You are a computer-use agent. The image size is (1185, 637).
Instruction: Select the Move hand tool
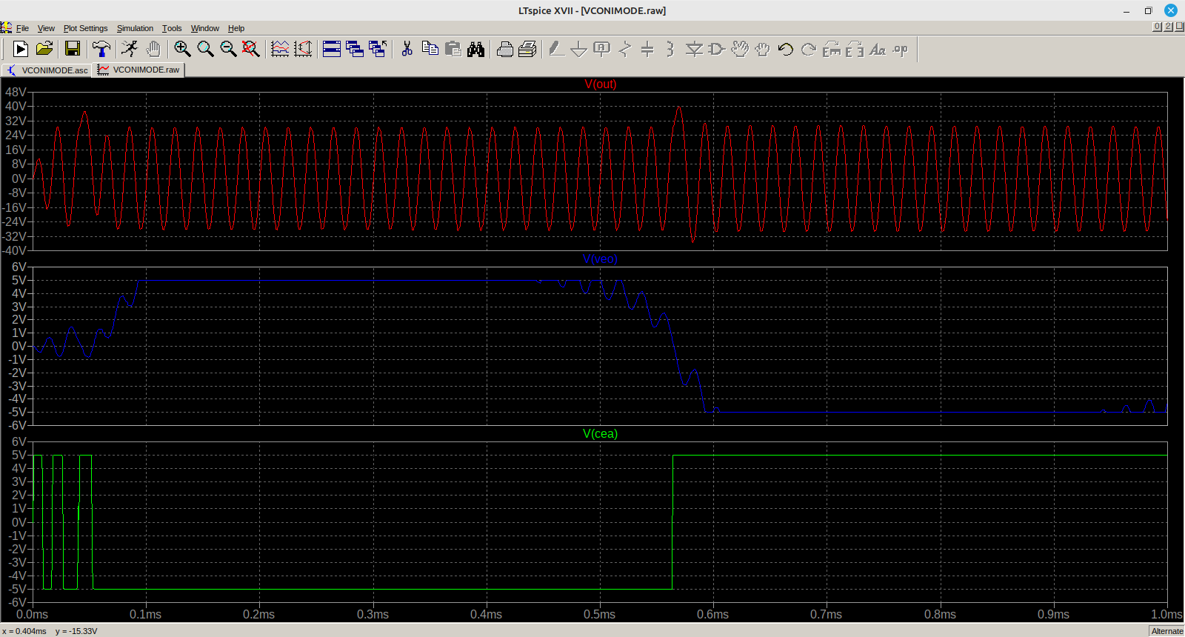click(x=740, y=50)
